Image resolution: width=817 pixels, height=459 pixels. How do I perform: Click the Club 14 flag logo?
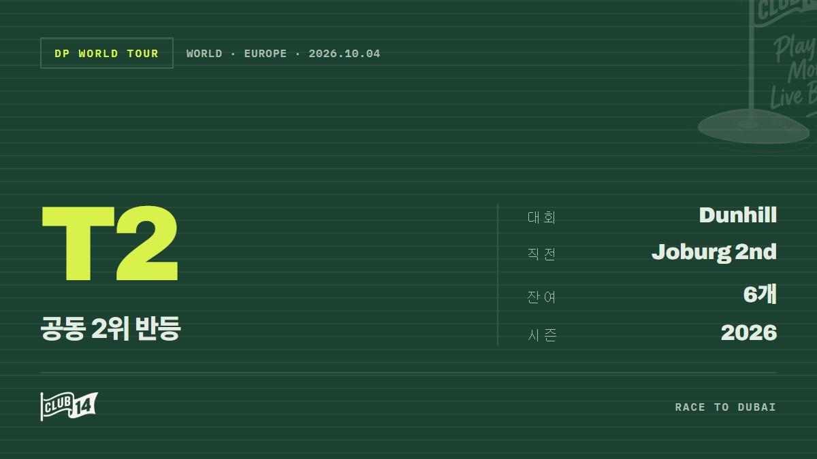pos(69,407)
